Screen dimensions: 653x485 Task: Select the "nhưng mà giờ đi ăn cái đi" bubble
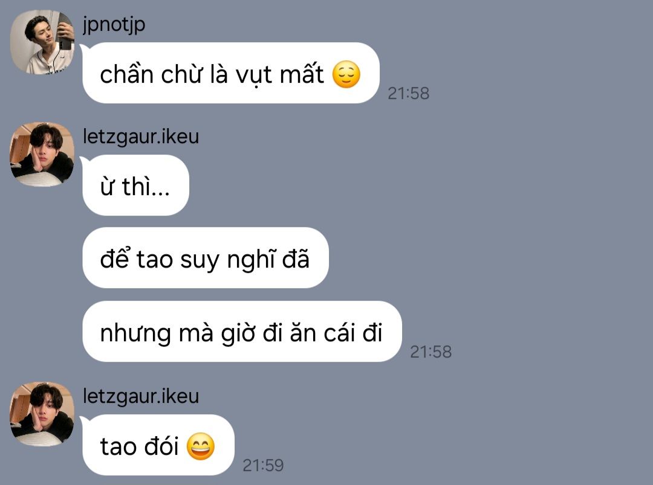tap(242, 332)
